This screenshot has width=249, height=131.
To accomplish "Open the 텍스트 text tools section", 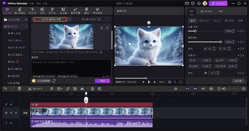I will tap(32, 11).
